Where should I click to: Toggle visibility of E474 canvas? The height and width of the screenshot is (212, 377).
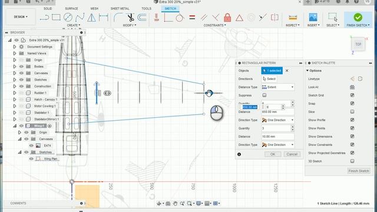pyautogui.click(x=31, y=145)
